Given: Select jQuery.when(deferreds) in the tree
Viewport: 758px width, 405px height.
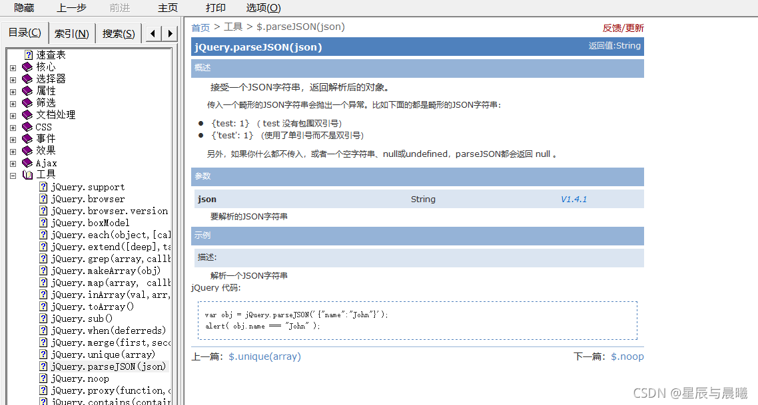Looking at the screenshot, I should pos(109,331).
